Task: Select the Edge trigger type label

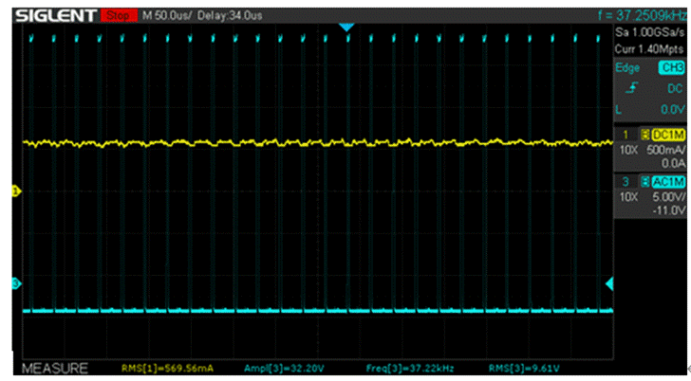Action: tap(627, 67)
